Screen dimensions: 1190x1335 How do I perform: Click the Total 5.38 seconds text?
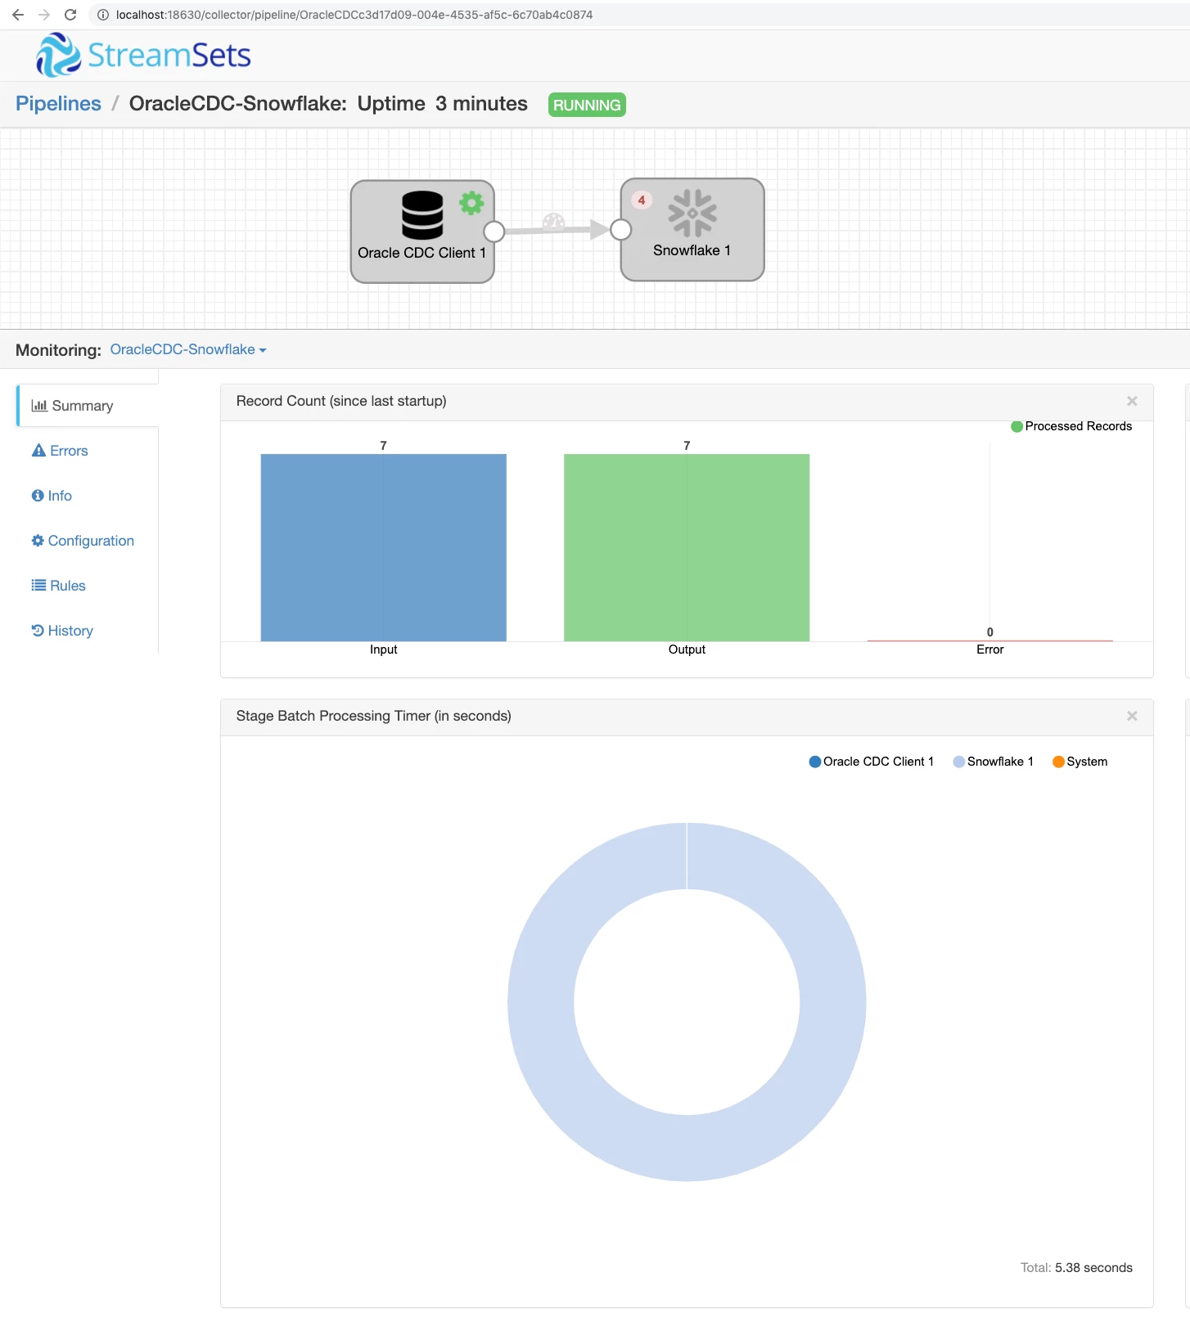(1076, 1268)
